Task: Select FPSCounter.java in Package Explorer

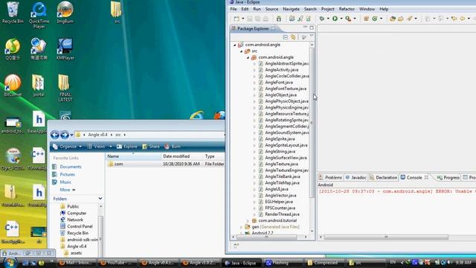Action: [x=280, y=208]
